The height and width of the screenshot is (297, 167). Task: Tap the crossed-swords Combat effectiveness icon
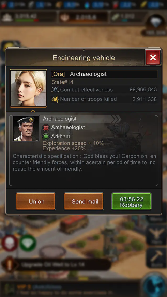[55, 89]
